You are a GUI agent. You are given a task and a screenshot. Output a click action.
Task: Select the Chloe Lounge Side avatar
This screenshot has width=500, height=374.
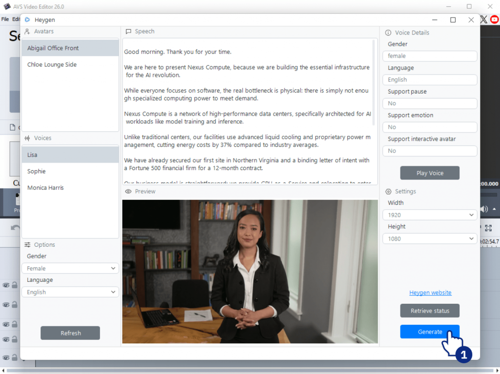[70, 65]
